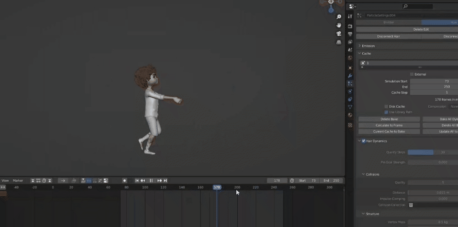Open the particle settings browse dropdown

[360, 15]
